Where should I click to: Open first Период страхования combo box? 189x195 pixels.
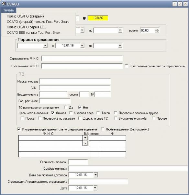tap(45, 45)
